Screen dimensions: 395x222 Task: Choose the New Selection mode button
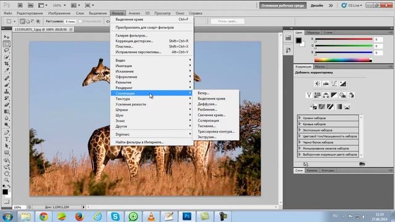(x=22, y=22)
